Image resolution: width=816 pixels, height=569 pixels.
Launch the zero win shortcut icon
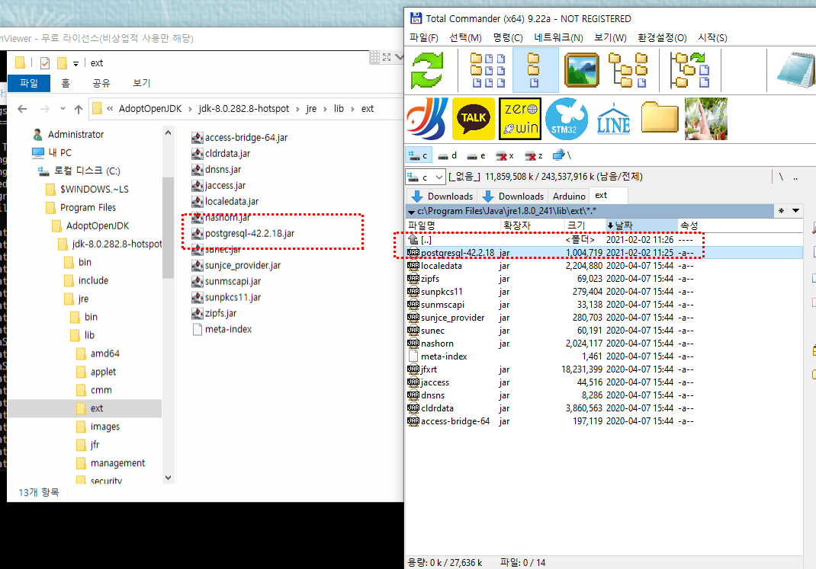pyautogui.click(x=519, y=119)
